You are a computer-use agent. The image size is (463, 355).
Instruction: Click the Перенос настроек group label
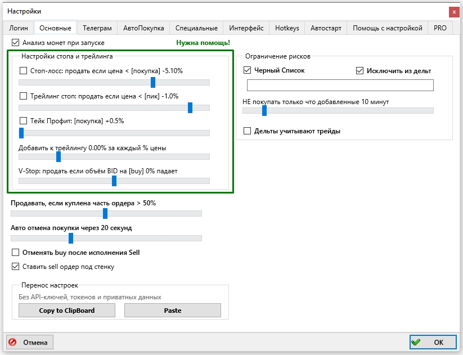coord(50,285)
